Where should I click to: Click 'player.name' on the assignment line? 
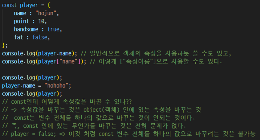[x=19, y=86]
